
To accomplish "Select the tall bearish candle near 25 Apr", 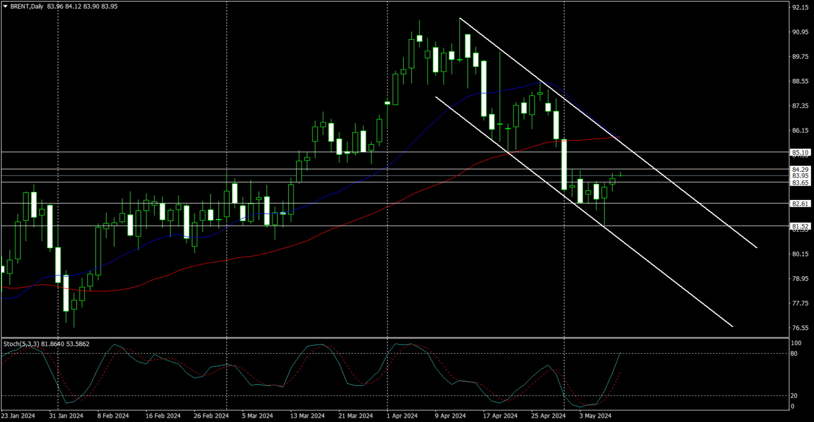I will point(563,164).
